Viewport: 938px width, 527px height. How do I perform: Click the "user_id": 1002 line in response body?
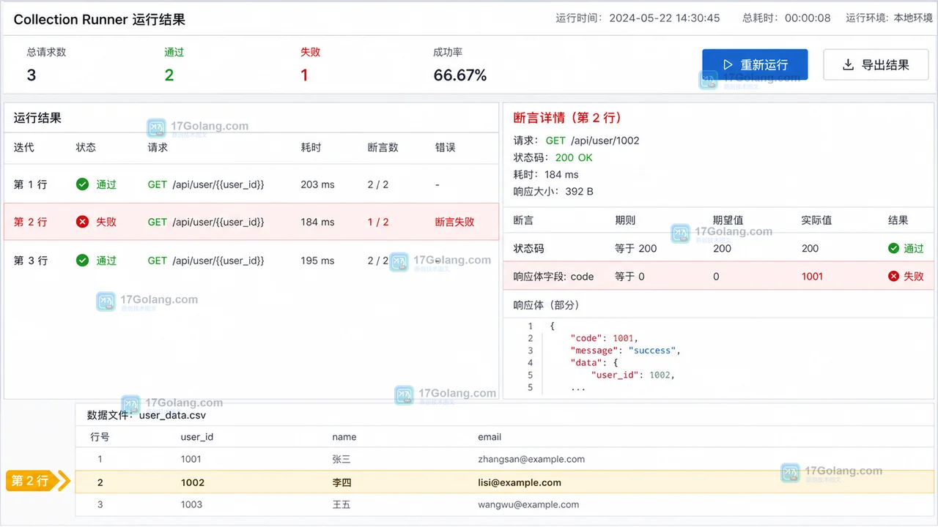[632, 375]
